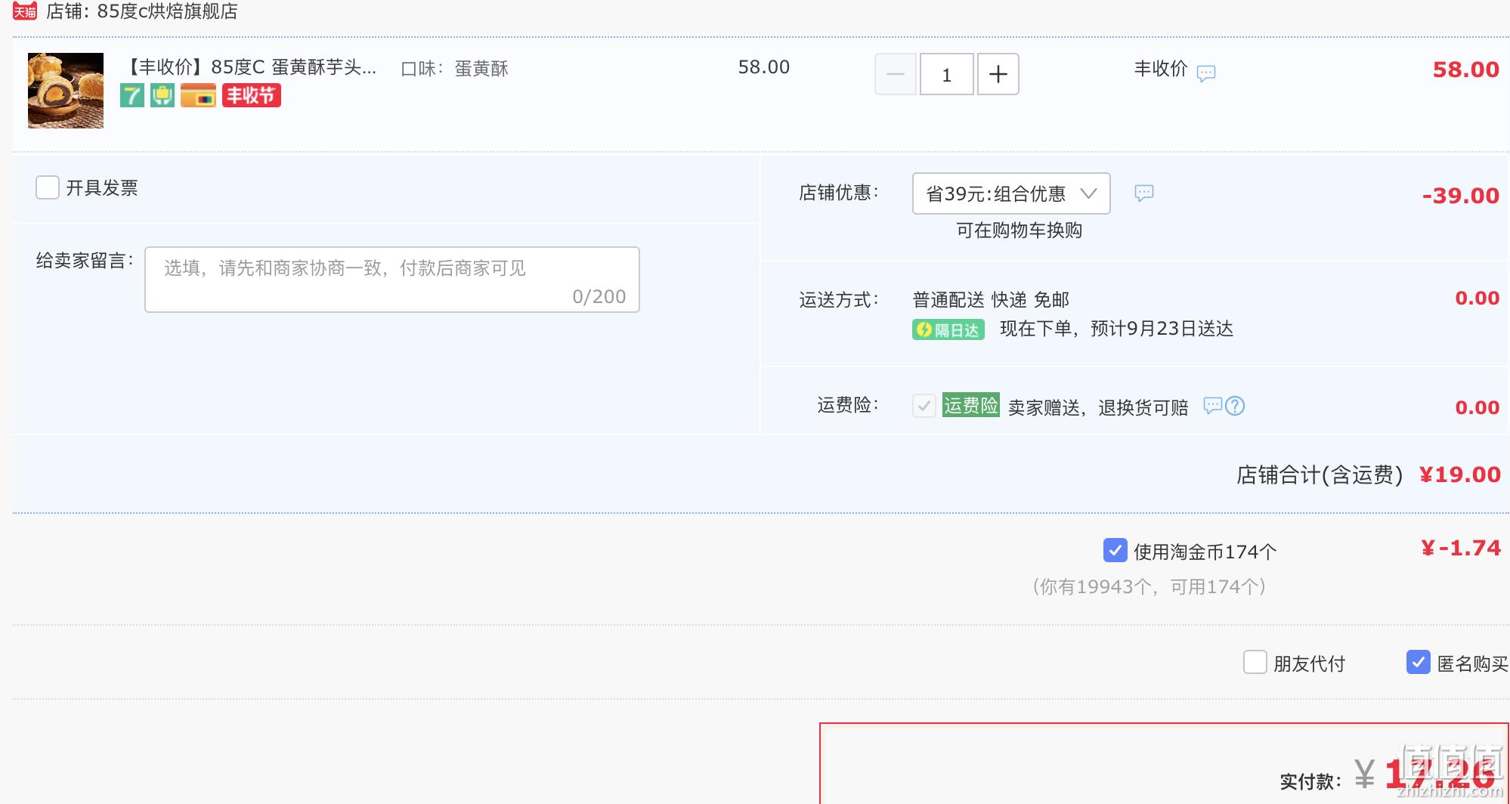
Task: Click the quantity input field showing 1
Action: click(x=946, y=74)
